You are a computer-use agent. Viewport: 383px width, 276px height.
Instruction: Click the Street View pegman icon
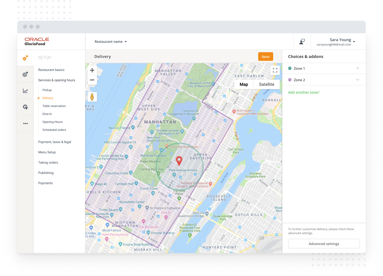(x=92, y=97)
